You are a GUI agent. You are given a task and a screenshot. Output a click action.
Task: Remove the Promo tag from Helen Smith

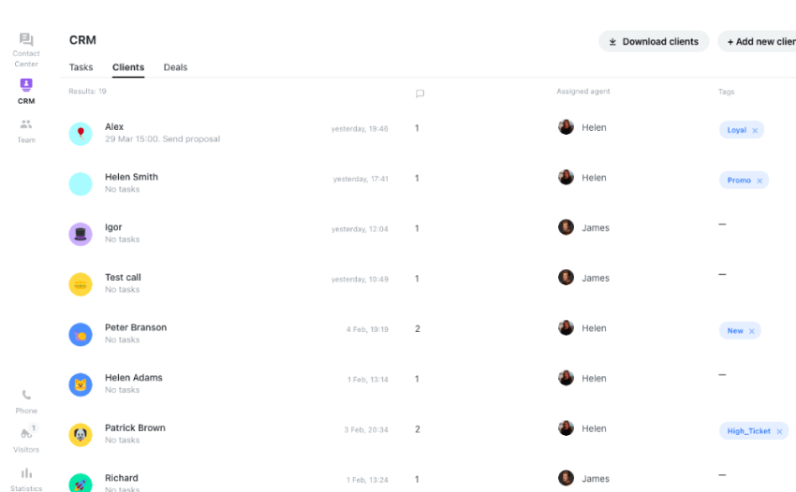click(x=759, y=181)
